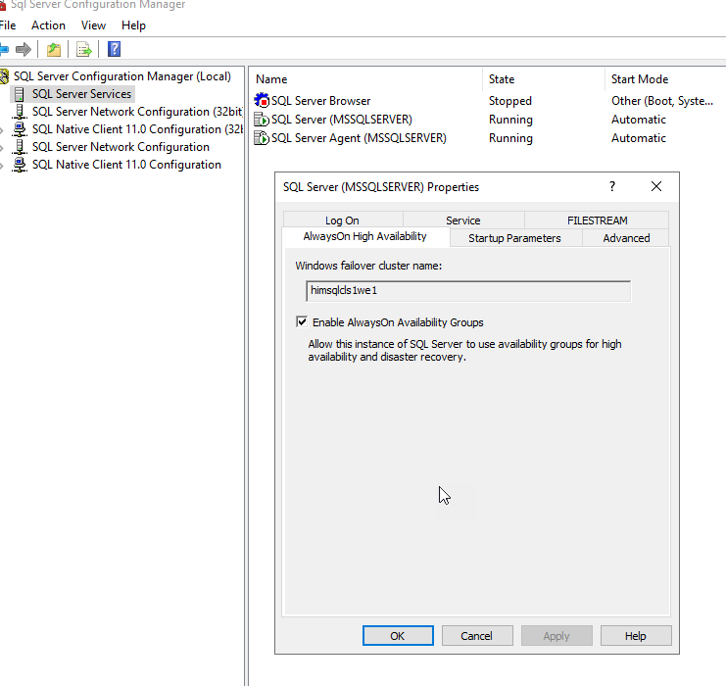Open the File menu
The height and width of the screenshot is (686, 726).
pyautogui.click(x=8, y=25)
